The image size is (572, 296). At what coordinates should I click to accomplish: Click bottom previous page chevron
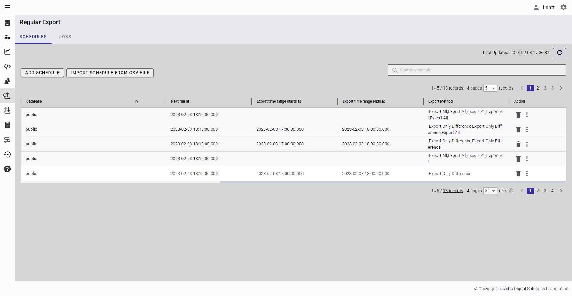tap(522, 191)
